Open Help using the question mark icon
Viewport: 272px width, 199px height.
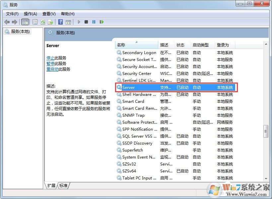pyautogui.click(x=60, y=22)
